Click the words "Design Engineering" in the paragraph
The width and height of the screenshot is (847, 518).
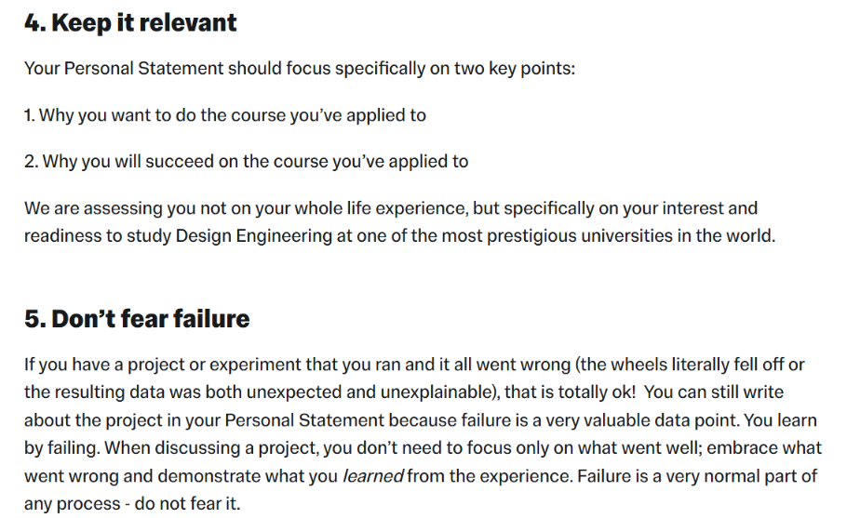pos(254,236)
